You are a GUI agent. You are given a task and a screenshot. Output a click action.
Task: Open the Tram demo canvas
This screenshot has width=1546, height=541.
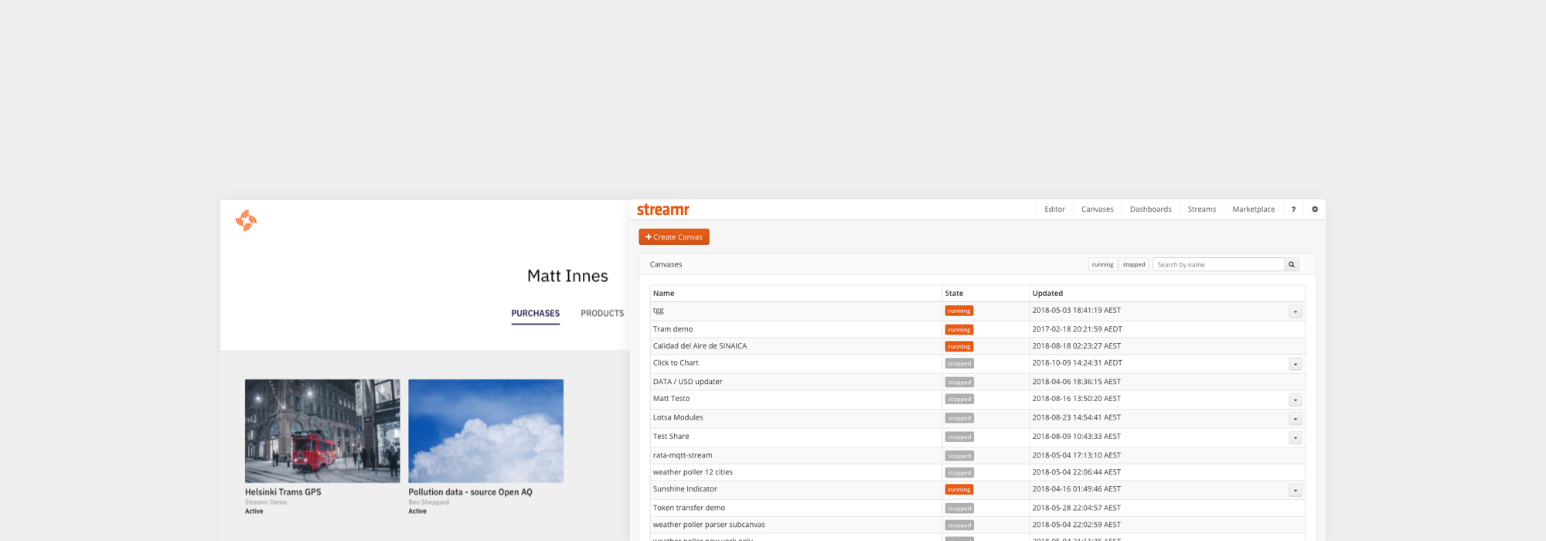tap(673, 329)
